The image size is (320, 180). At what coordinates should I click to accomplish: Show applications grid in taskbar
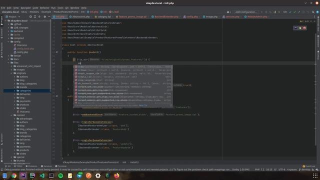click(315, 175)
